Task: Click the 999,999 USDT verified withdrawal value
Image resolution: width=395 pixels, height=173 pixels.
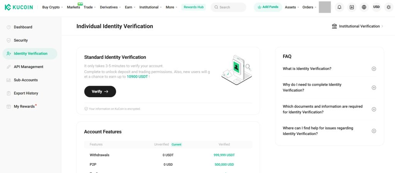Action: 224,155
